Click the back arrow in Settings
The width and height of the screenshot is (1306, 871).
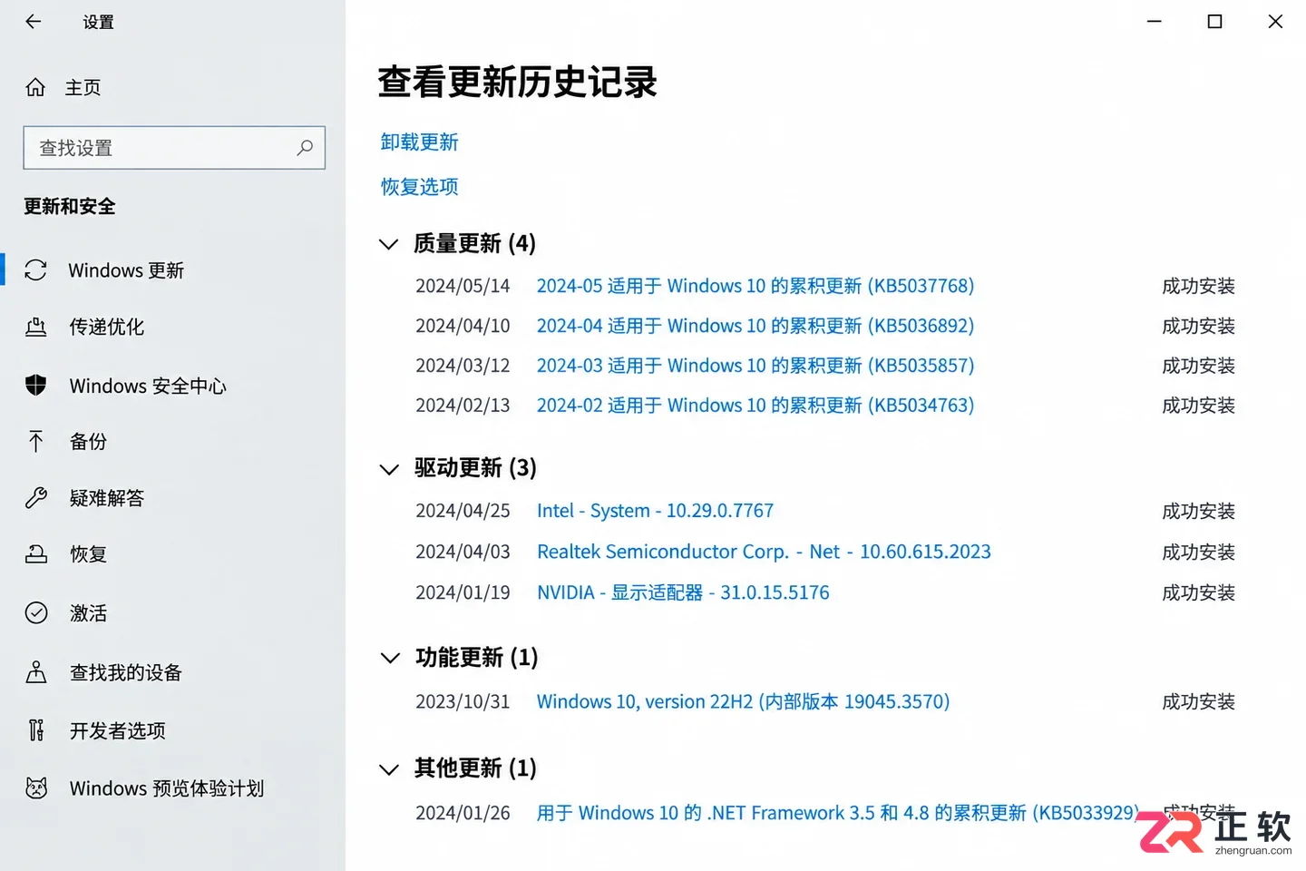(x=34, y=22)
